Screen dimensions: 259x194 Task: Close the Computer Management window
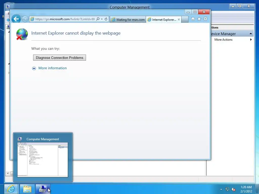click(x=249, y=6)
